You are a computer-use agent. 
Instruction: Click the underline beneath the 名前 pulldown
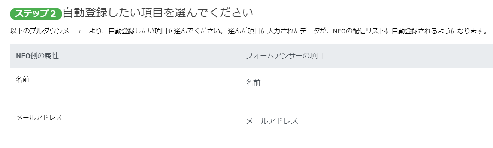pos(369,92)
